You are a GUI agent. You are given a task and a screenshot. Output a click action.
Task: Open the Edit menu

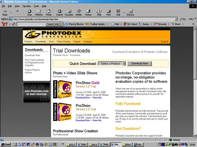(10, 6)
